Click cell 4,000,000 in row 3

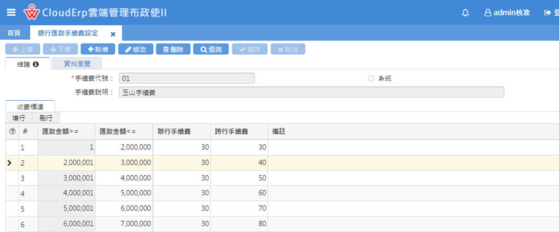124,178
